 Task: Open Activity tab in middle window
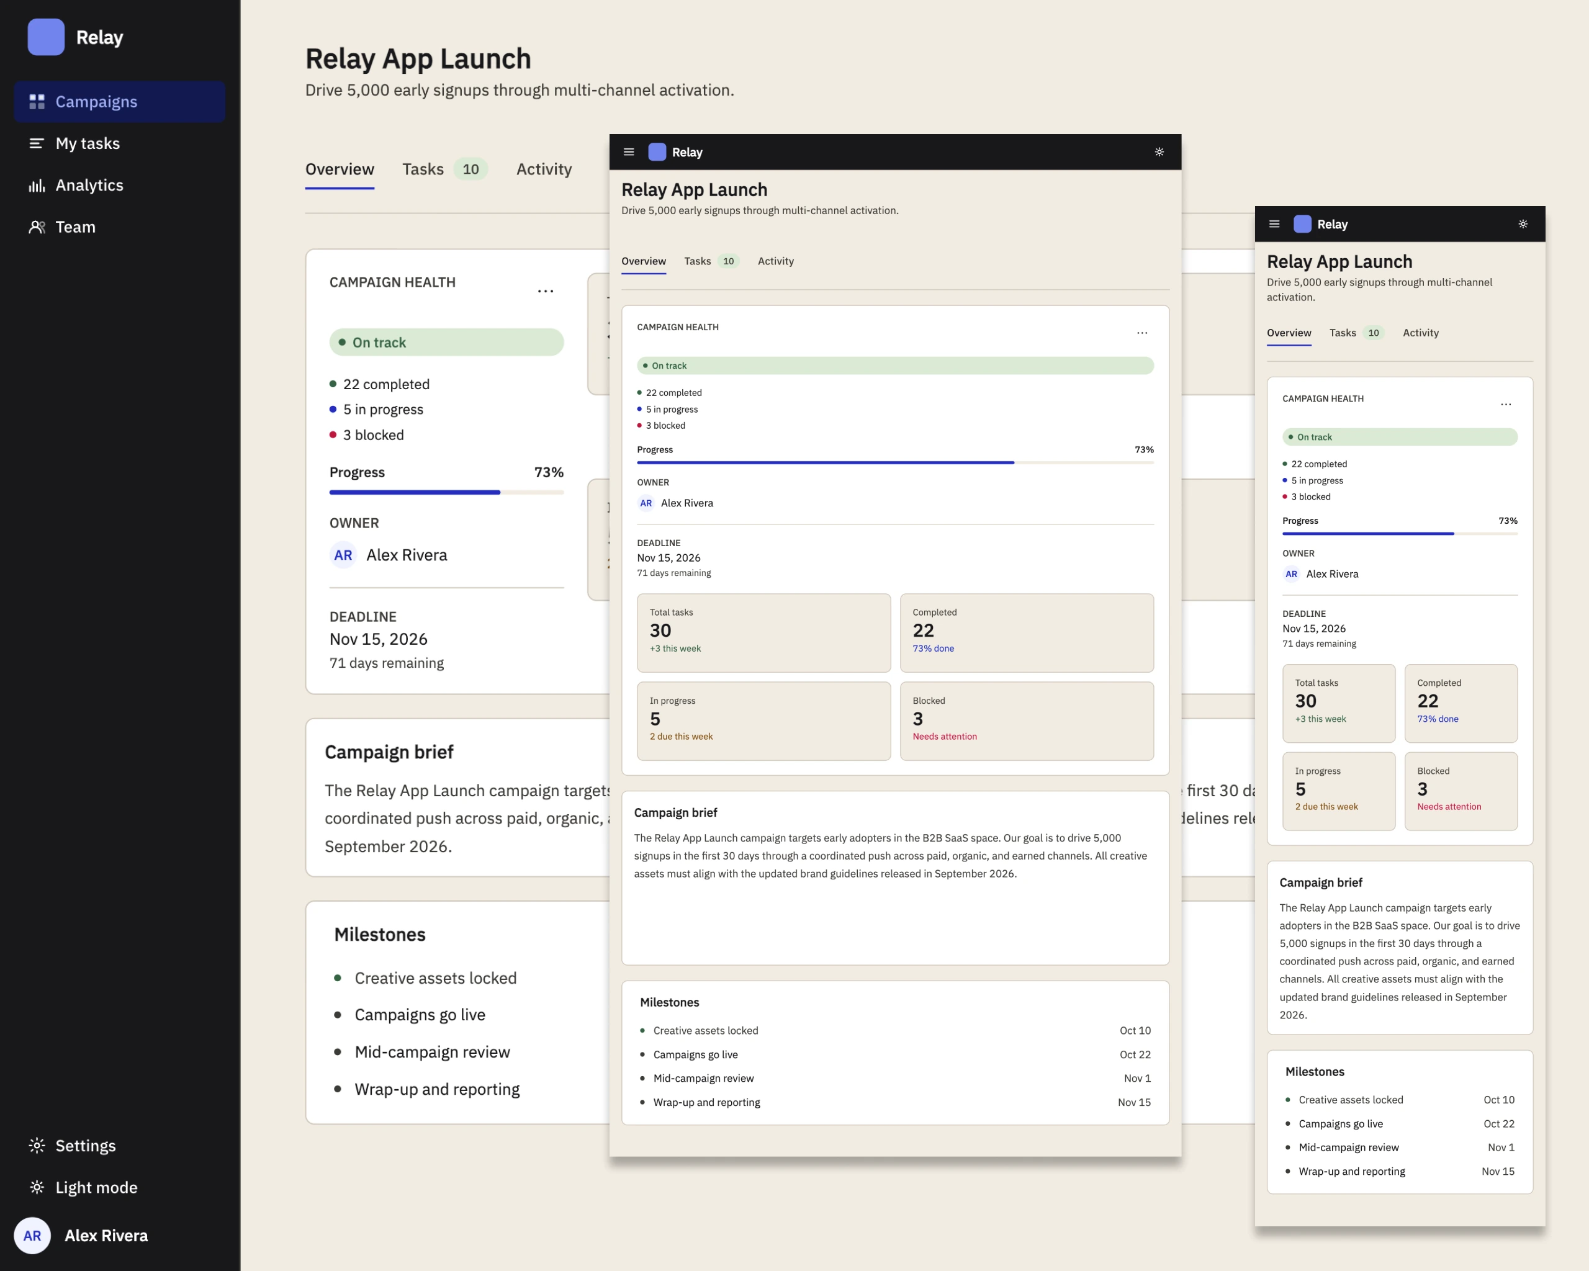point(775,261)
